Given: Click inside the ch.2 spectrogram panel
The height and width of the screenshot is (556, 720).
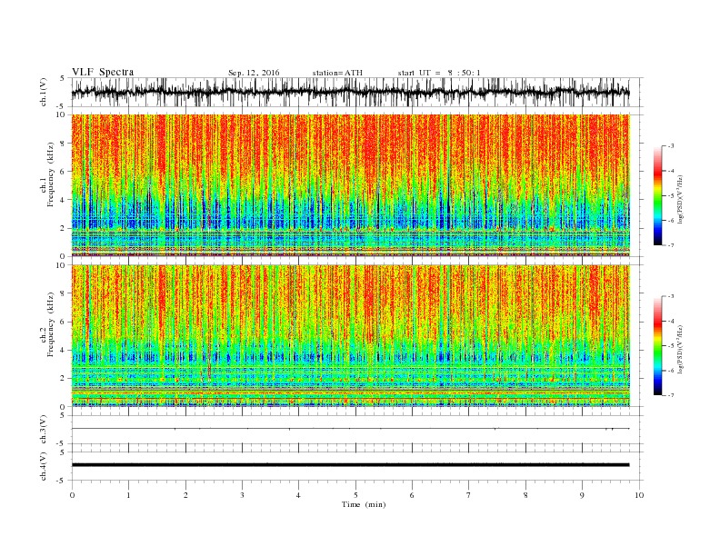Looking at the screenshot, I should tap(351, 335).
